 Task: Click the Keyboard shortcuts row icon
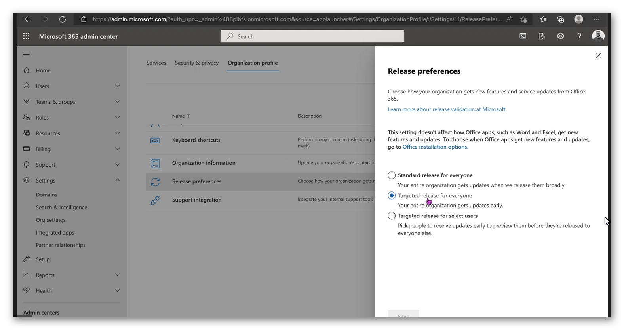coord(155,141)
